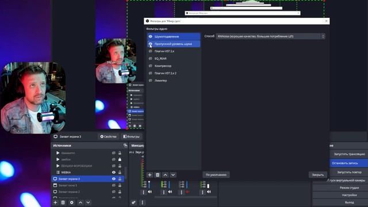
Task: Toggle the lock on the Захват экрана 2 source
Action: (x=120, y=191)
